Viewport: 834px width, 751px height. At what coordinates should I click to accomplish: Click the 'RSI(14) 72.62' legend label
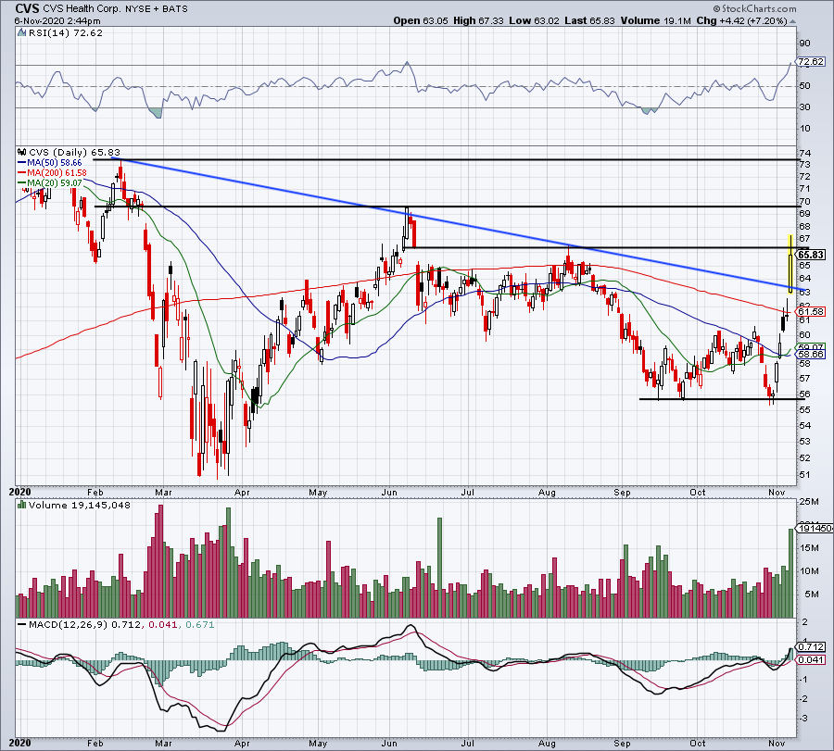click(x=66, y=33)
